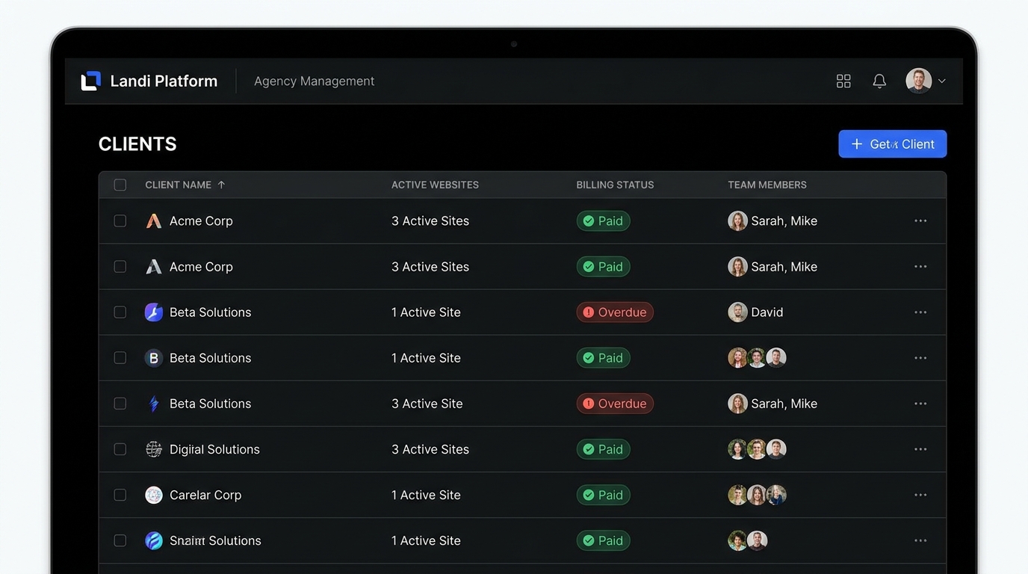Click the Billing Status column header
This screenshot has height=574, width=1028.
(615, 185)
